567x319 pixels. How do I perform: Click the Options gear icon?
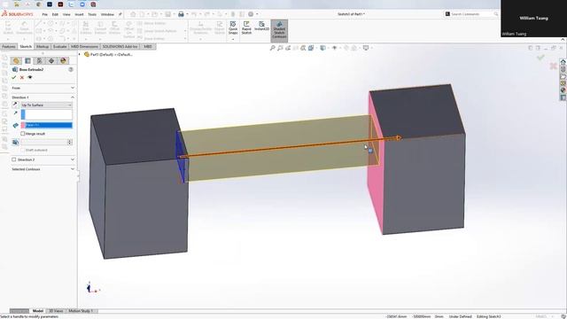pyautogui.click(x=251, y=14)
